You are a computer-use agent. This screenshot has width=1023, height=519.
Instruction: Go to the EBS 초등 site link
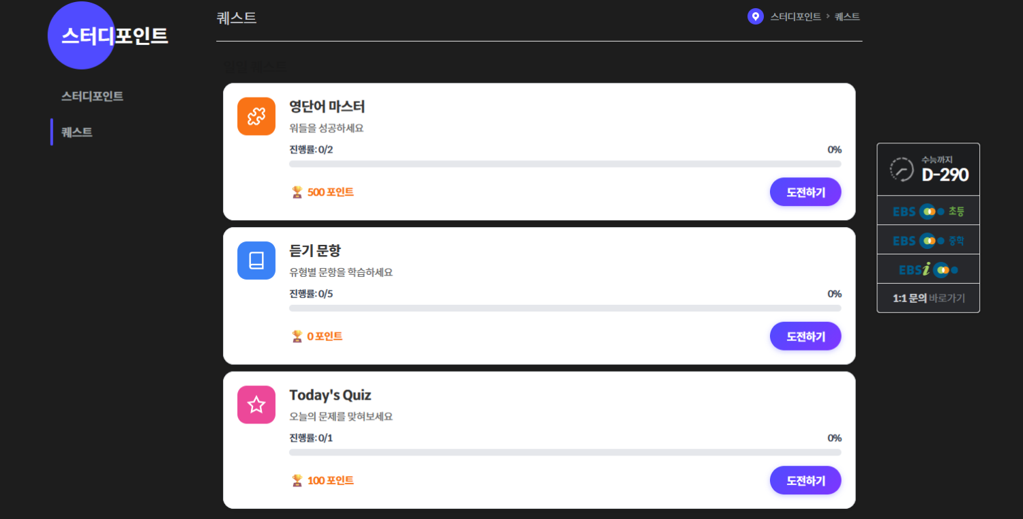click(x=928, y=211)
